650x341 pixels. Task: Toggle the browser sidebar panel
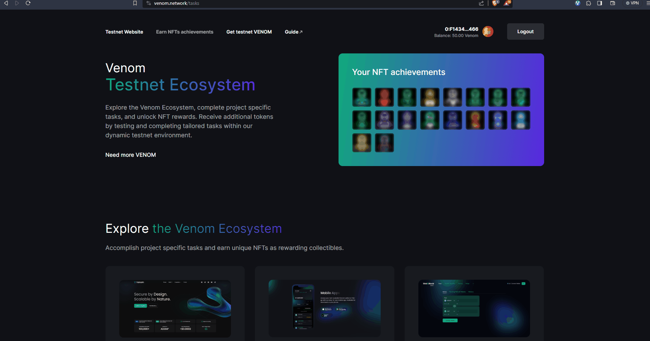click(x=600, y=3)
